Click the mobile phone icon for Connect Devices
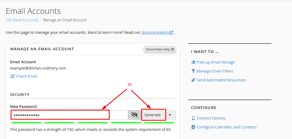292x139 pixels. click(193, 118)
